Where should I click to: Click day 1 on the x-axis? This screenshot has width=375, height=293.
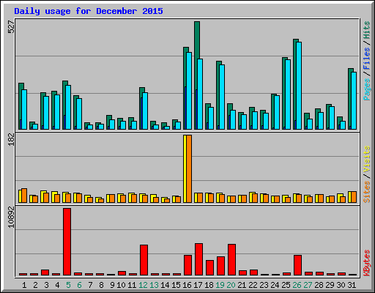click(24, 285)
